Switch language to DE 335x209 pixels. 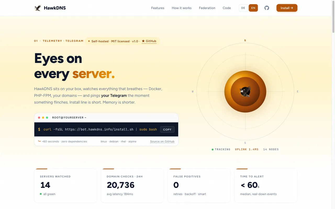coord(243,8)
